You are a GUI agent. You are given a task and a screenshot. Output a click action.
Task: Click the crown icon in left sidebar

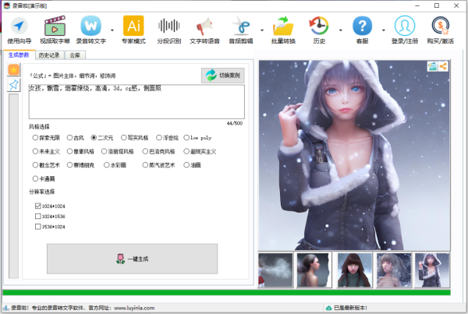pos(13,70)
